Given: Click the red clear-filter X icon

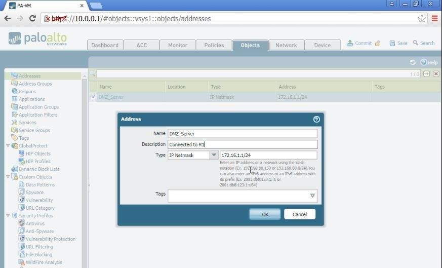Looking at the screenshot, I should point(436,74).
